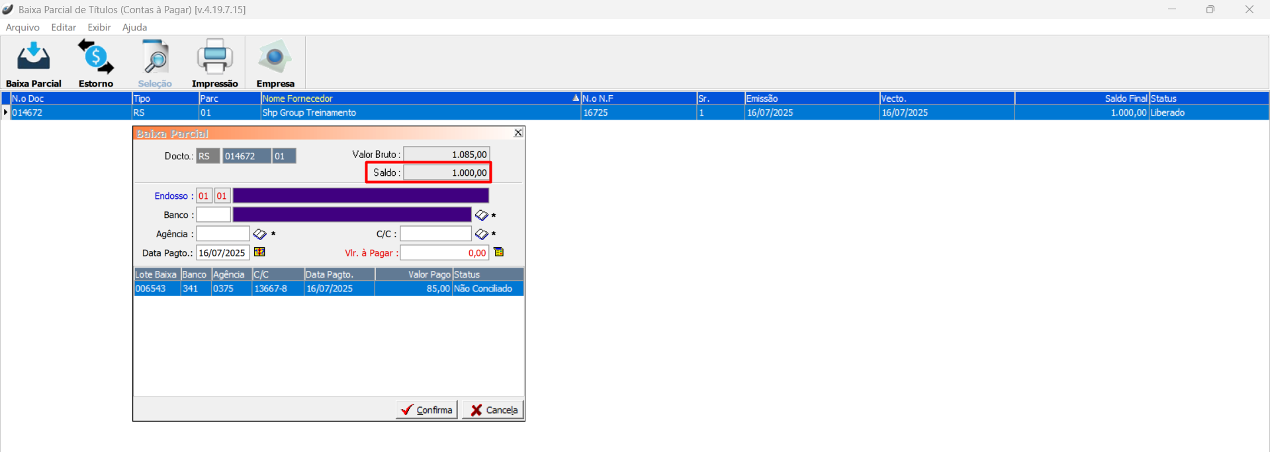Click the Baixa Parcial toolbar icon
Screen dimensions: 1270x452
[33, 63]
